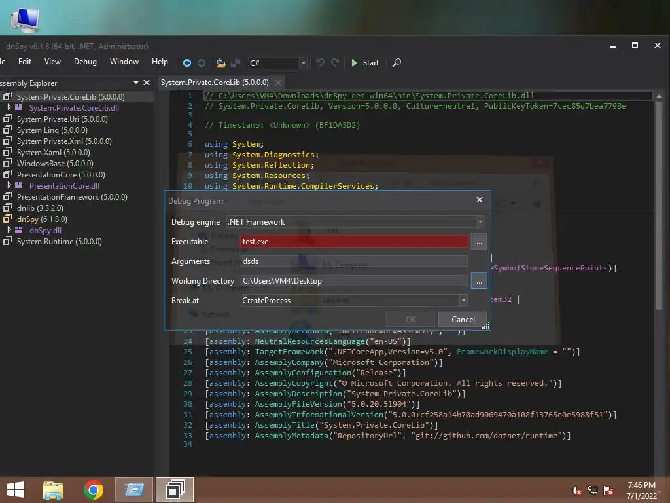Close the Debug Program dialog

480,200
